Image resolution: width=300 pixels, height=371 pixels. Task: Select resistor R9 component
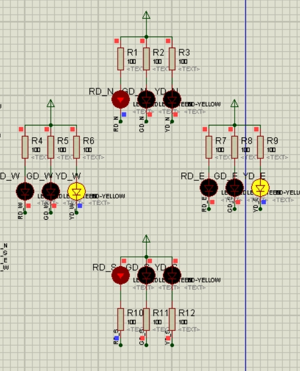260,147
